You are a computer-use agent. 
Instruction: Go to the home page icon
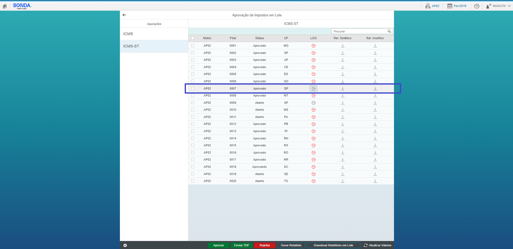[x=5, y=6]
